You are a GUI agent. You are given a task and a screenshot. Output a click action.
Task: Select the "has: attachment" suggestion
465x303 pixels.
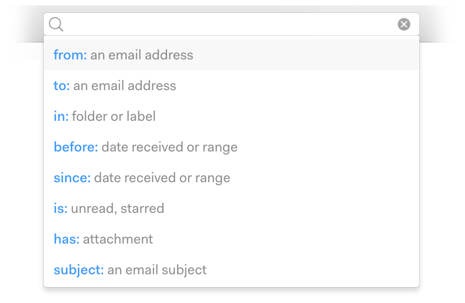point(232,239)
